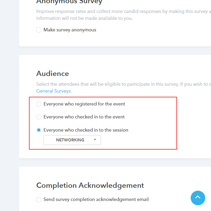Open the General Surveys link
This screenshot has height=211, width=211.
click(54, 91)
